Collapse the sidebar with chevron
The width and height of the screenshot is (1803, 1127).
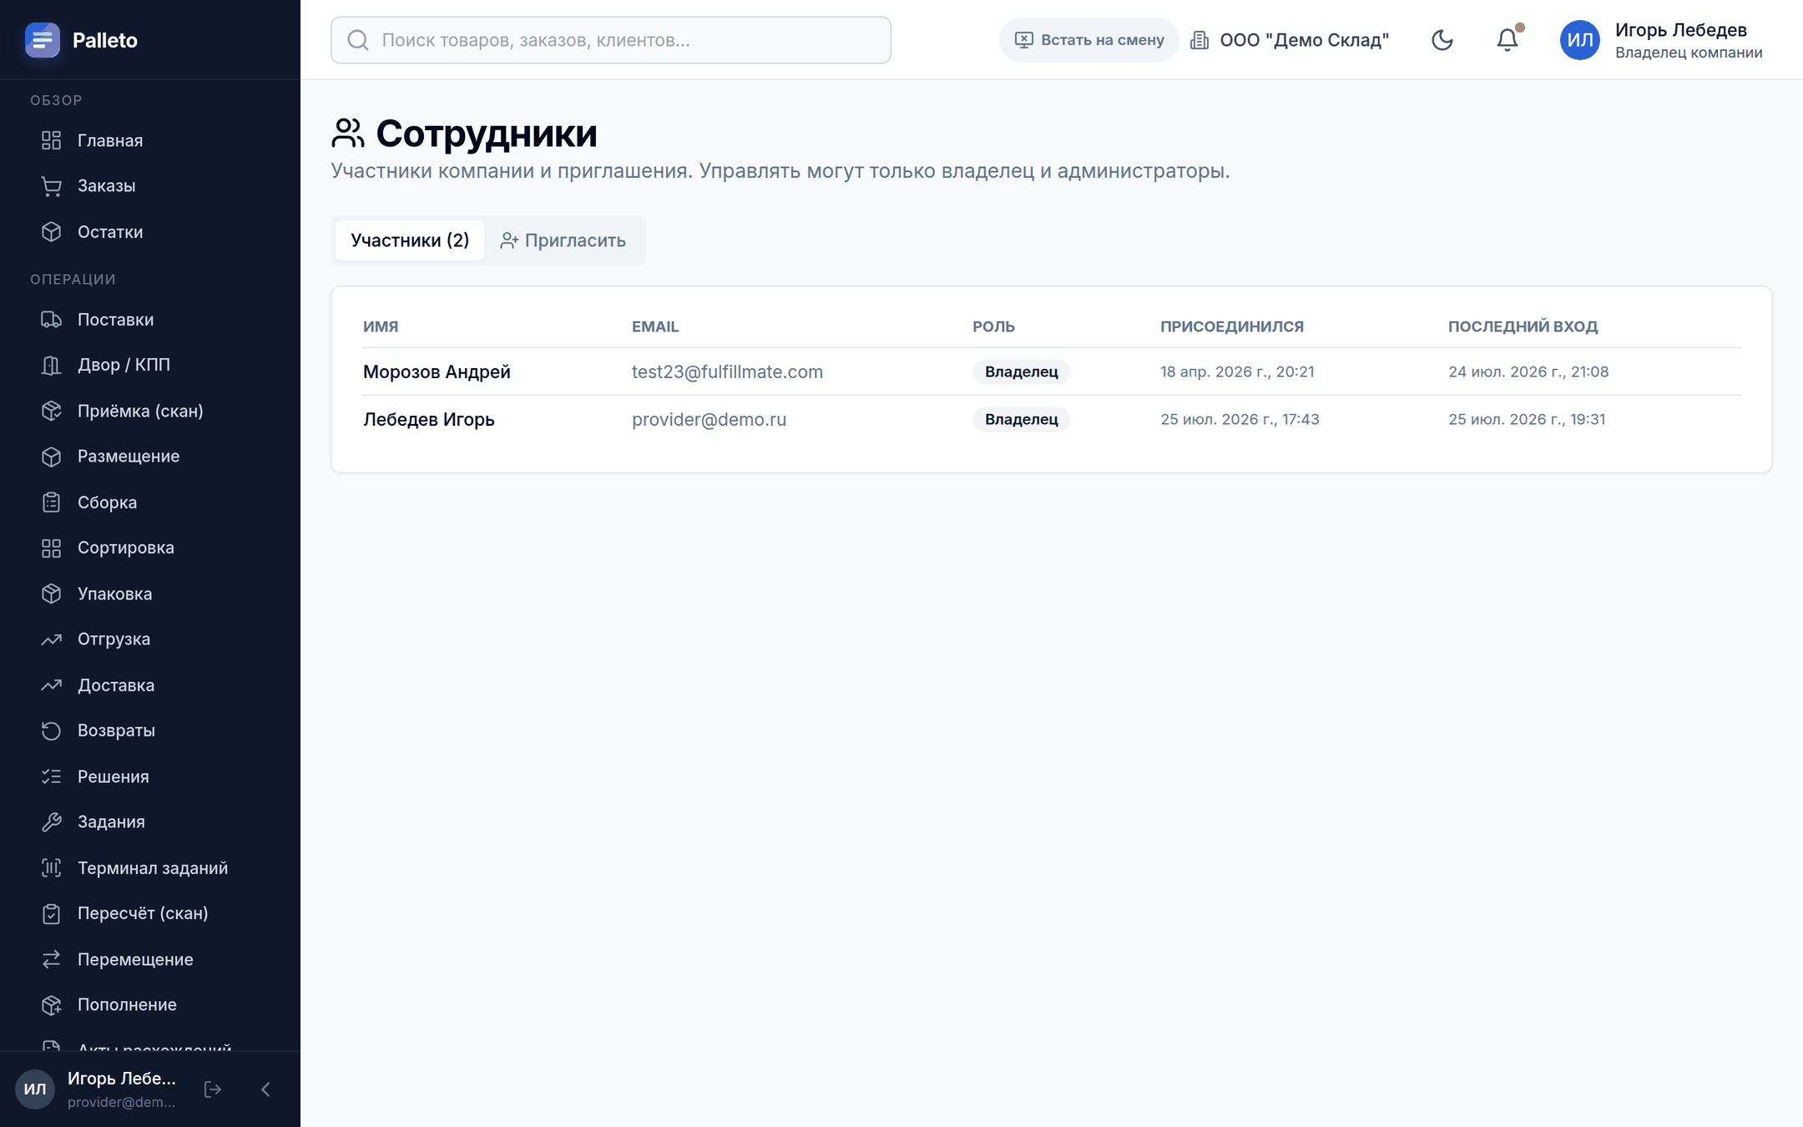click(x=266, y=1089)
